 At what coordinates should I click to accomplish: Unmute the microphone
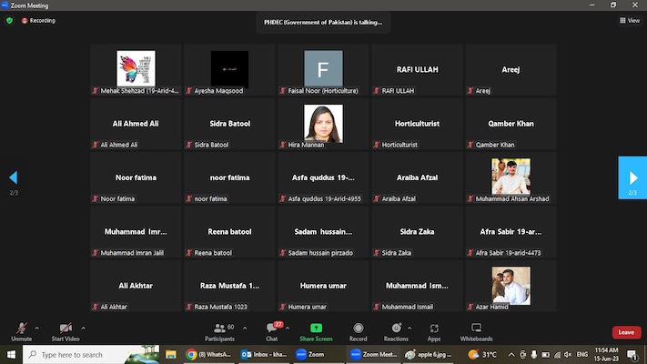21,330
